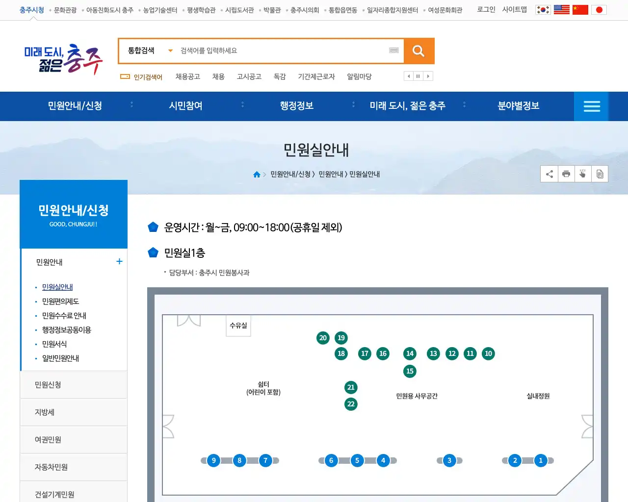Open the 사이트맵 link
Viewport: 628px width, 502px height.
tap(515, 9)
